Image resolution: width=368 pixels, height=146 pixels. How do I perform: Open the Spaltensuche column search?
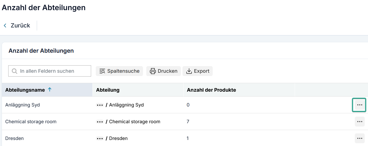(119, 71)
